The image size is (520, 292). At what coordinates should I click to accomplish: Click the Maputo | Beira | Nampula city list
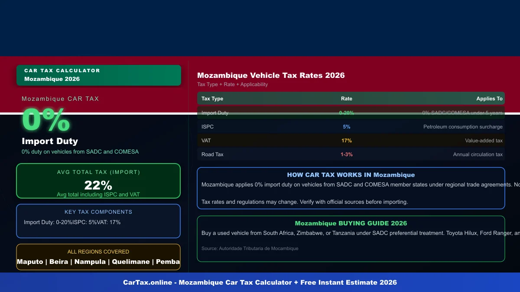pos(98,262)
